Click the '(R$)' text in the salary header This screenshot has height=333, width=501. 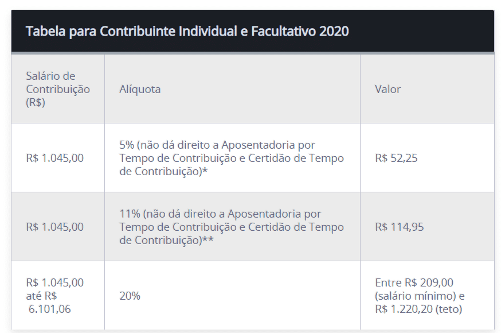tap(36, 102)
